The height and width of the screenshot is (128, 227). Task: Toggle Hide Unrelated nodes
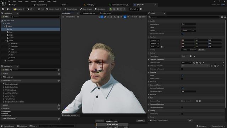coord(52,9)
